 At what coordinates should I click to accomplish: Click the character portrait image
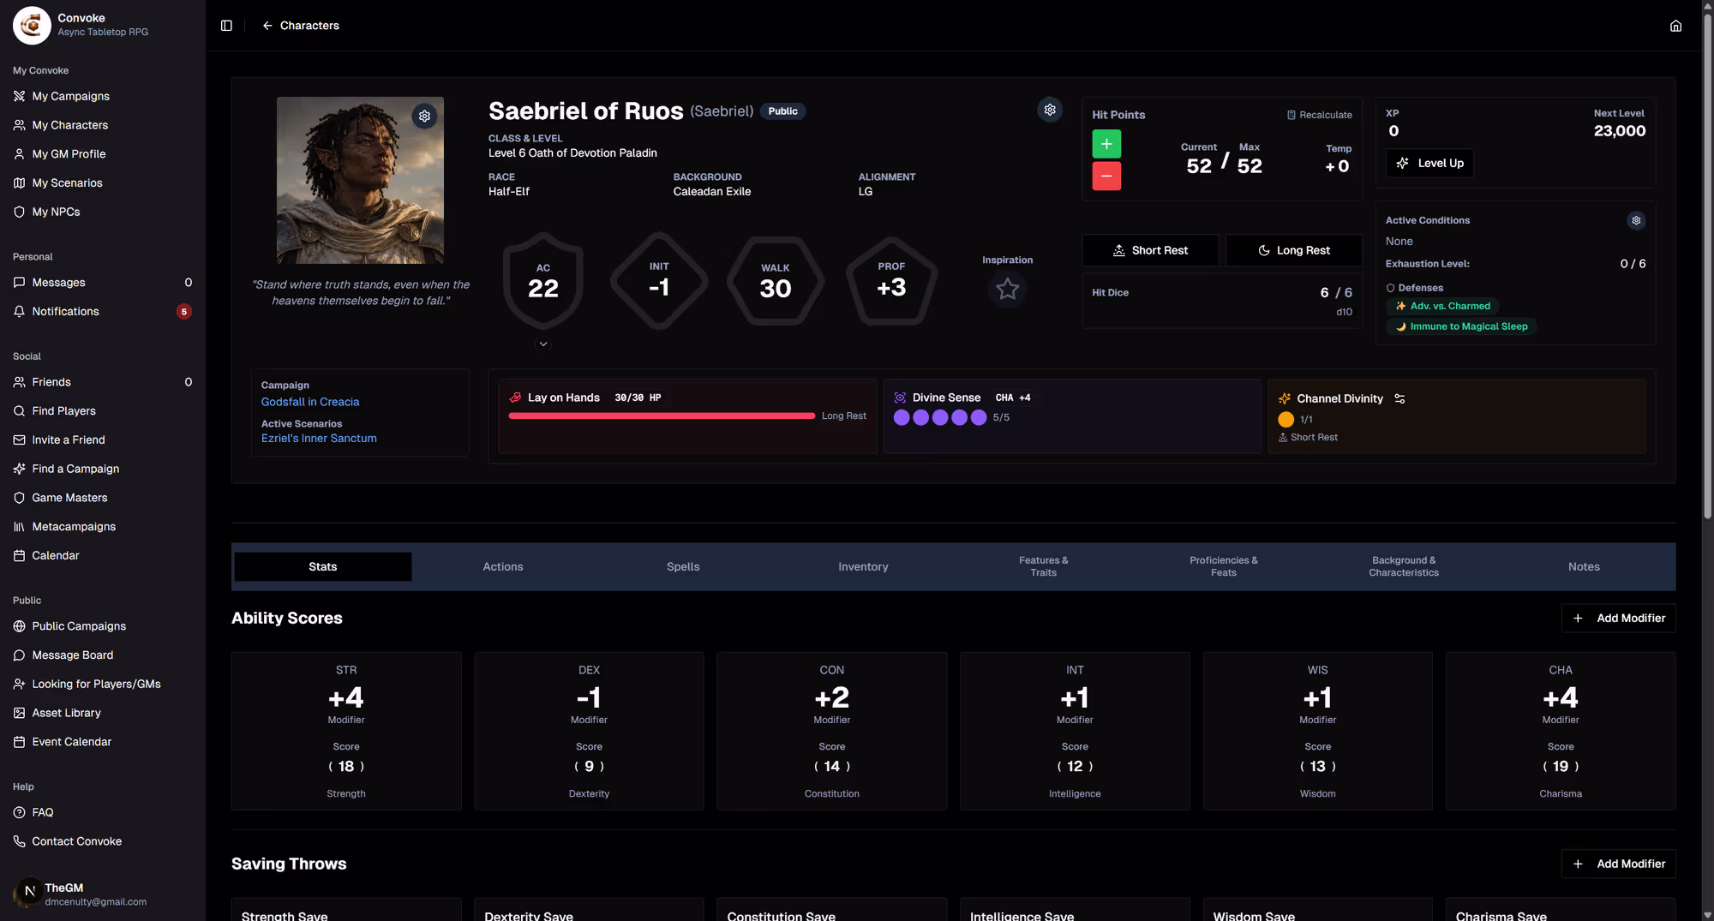click(x=360, y=180)
